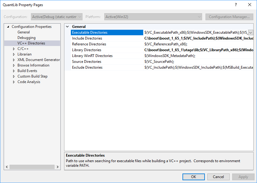Open the Executable Directories dropdown arrow
Screen dimensions: 257x183
[251, 32]
